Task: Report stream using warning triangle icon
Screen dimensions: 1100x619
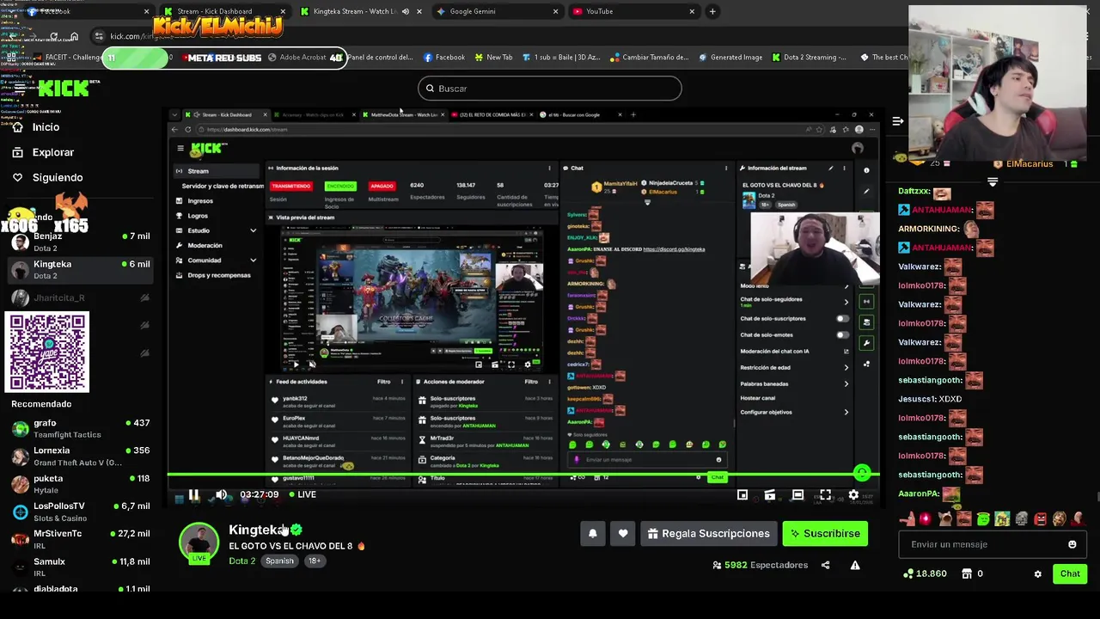Action: (x=855, y=565)
